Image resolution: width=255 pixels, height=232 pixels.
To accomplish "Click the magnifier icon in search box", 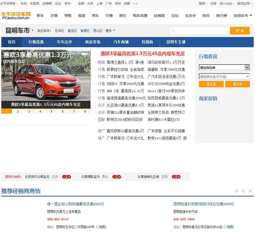I will tap(174, 31).
